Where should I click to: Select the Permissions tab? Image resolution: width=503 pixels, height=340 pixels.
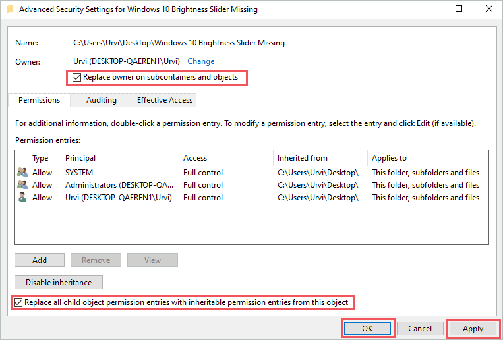pos(39,100)
